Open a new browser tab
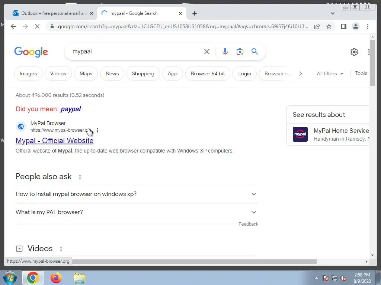The height and width of the screenshot is (285, 381). [x=194, y=13]
